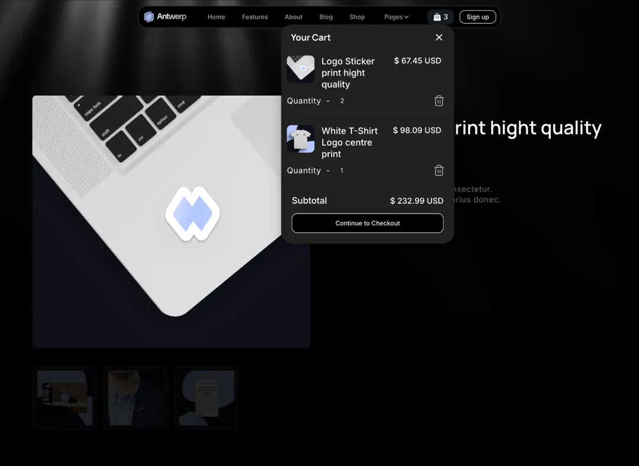Image resolution: width=639 pixels, height=466 pixels.
Task: Close the Your Cart panel
Action: (x=438, y=37)
